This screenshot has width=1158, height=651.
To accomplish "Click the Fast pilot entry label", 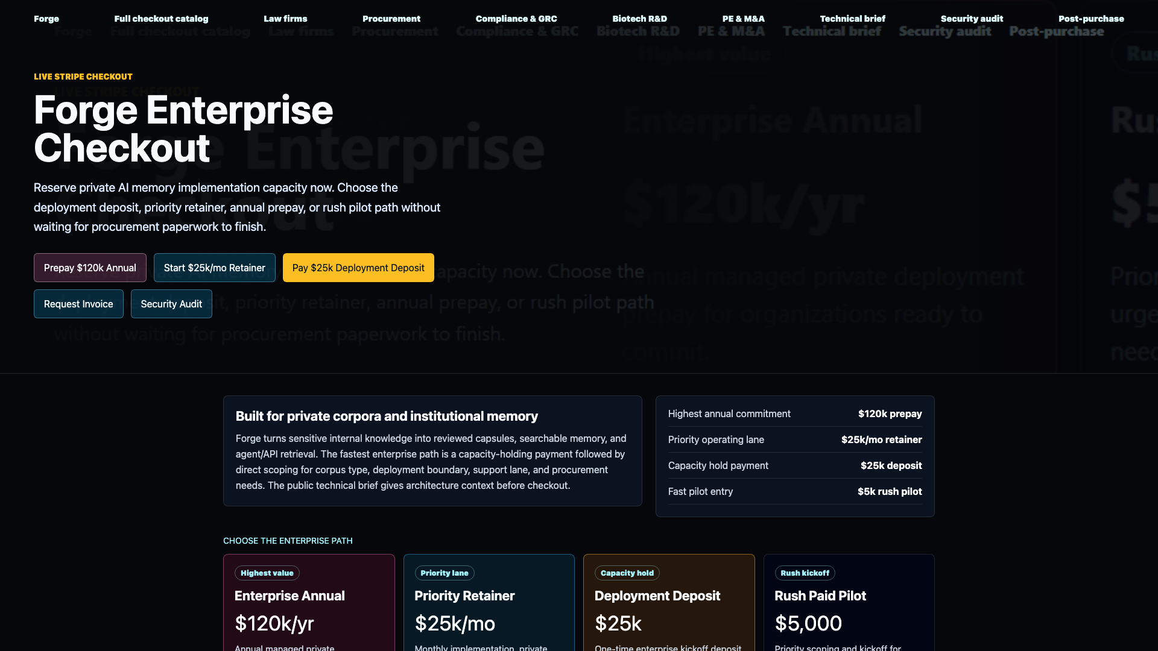I will tap(701, 491).
